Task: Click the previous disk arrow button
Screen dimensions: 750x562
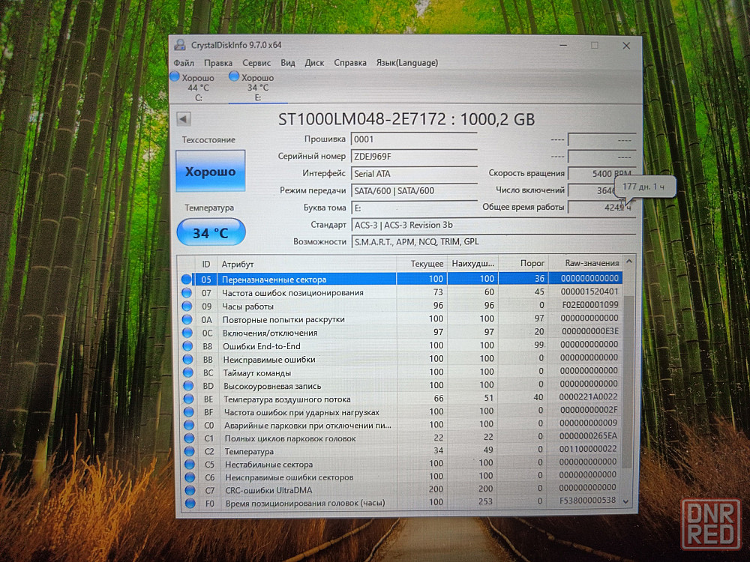Action: [184, 119]
